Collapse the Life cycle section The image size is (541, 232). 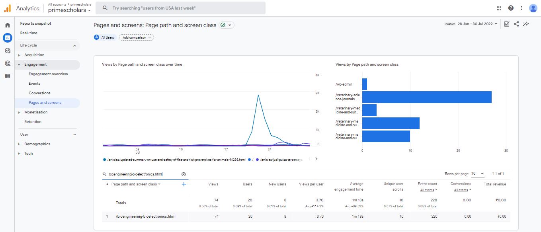pyautogui.click(x=74, y=46)
